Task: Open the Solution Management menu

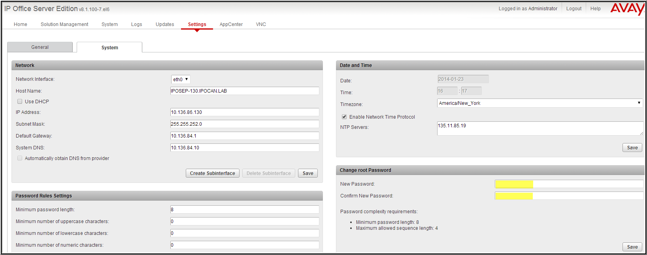Action: pos(64,24)
